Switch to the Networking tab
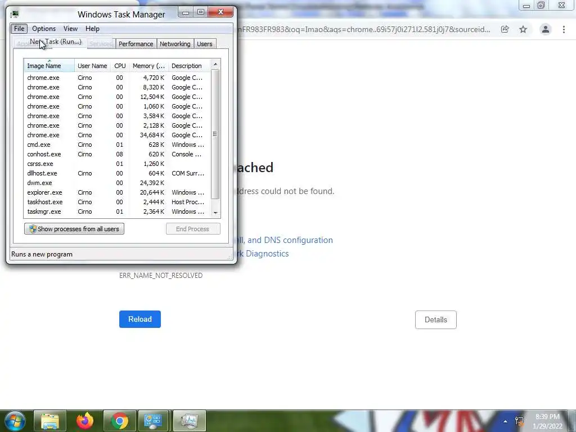Viewport: 576px width, 432px height. (175, 44)
